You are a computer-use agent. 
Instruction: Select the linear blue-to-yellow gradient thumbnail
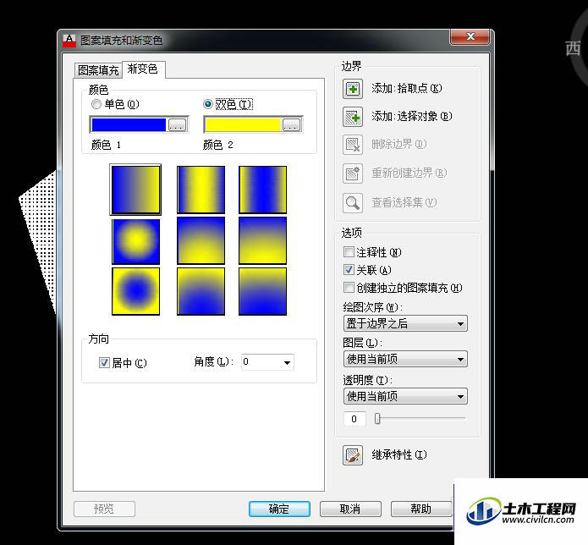(x=135, y=190)
